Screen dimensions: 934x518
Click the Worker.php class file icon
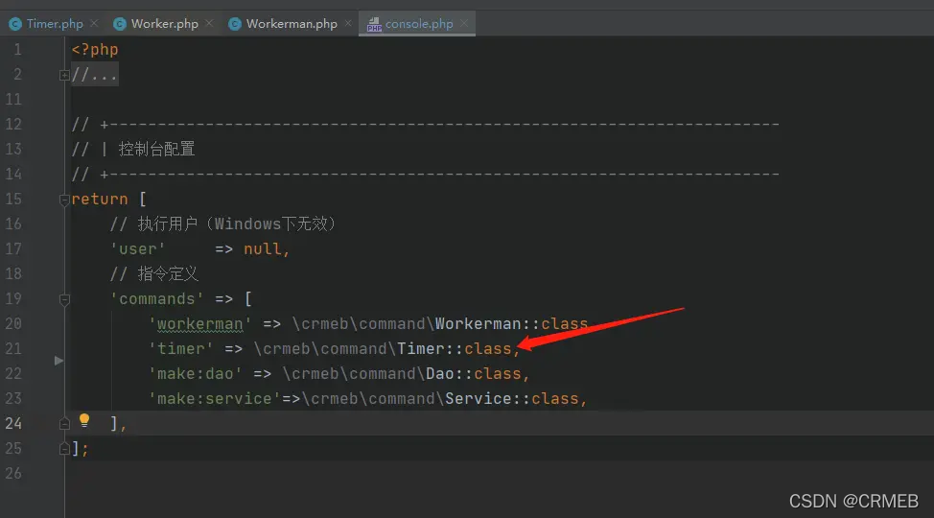(119, 24)
